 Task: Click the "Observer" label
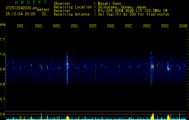pyautogui.click(x=62, y=3)
